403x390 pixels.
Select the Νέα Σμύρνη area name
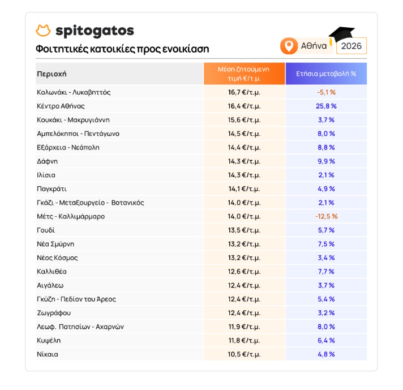coord(55,244)
